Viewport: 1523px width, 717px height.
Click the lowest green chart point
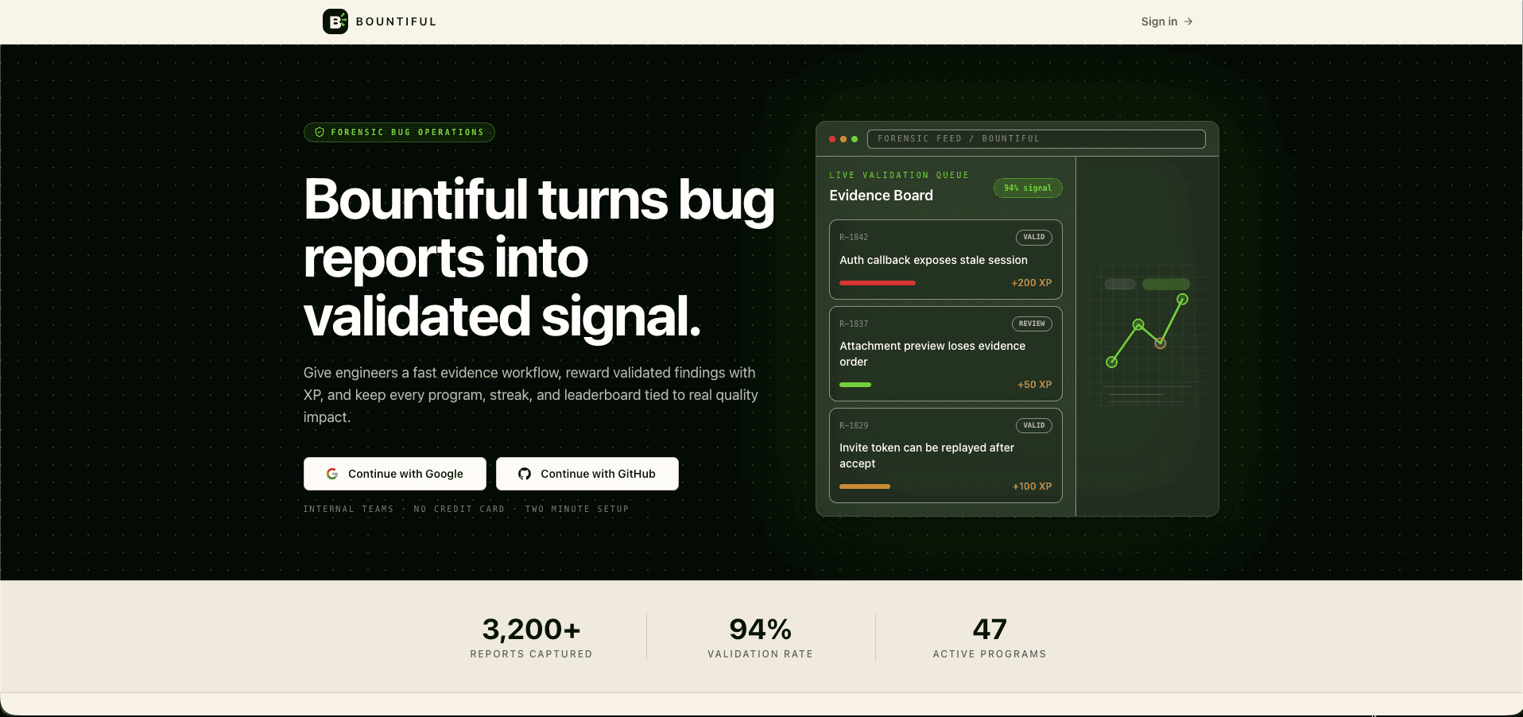tap(1112, 362)
